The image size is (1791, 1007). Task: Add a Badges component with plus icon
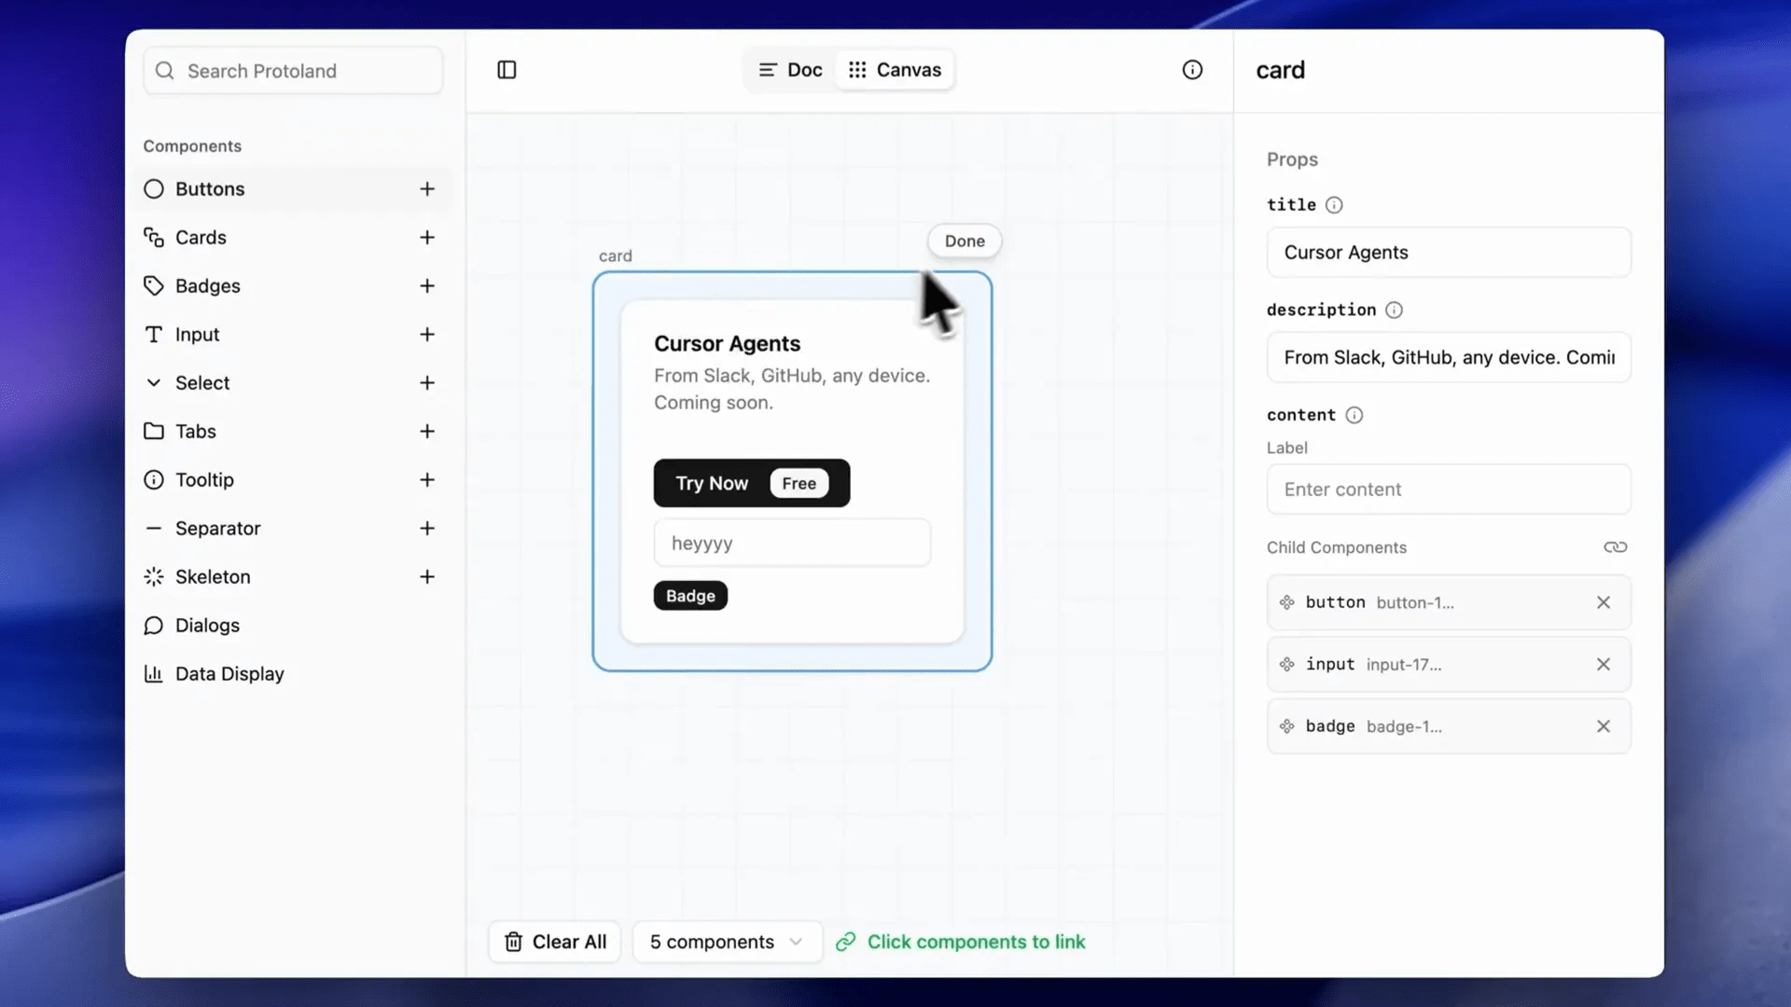[427, 286]
